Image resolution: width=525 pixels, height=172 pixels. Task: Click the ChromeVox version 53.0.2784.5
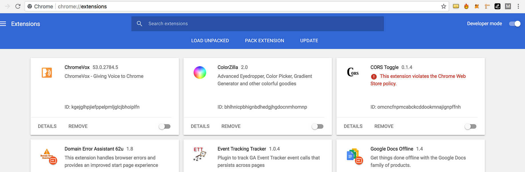click(105, 67)
